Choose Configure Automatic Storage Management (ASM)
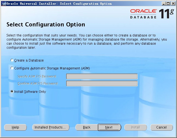The image size is (177, 138). 12,68
